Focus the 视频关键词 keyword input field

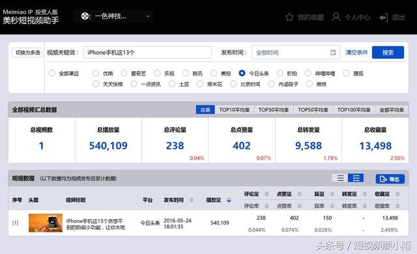[147, 53]
